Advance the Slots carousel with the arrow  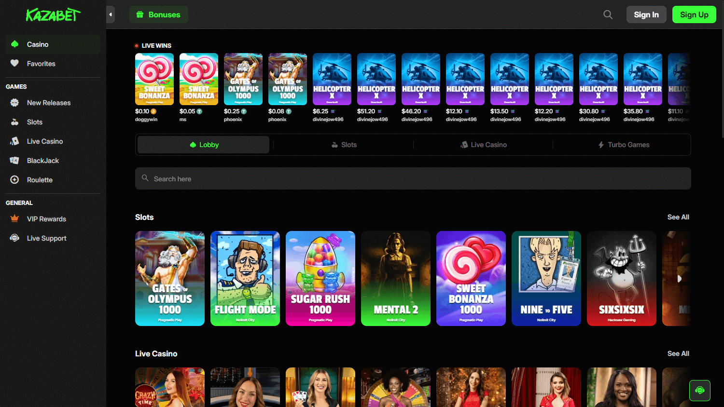(680, 278)
